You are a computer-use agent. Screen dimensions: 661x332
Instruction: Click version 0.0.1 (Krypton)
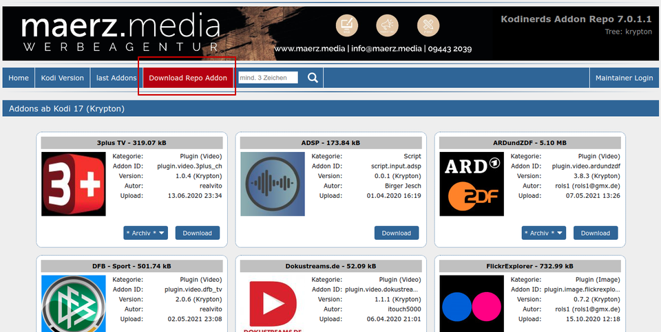coord(398,176)
